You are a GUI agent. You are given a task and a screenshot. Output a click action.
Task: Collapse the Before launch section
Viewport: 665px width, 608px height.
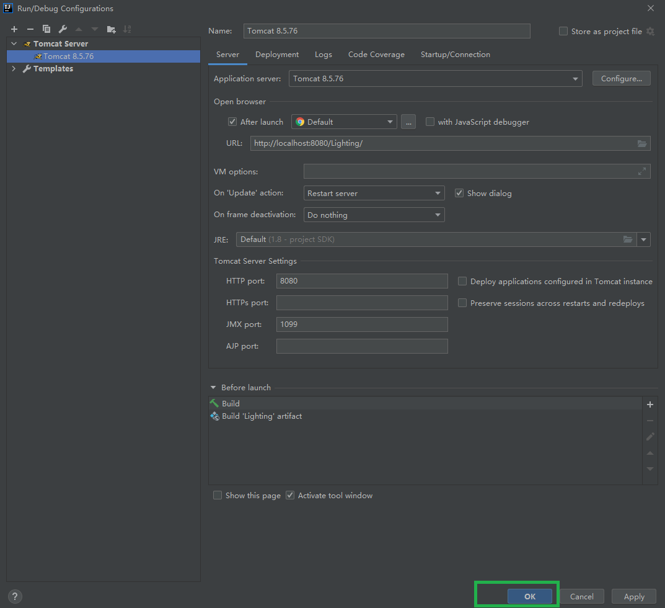213,388
